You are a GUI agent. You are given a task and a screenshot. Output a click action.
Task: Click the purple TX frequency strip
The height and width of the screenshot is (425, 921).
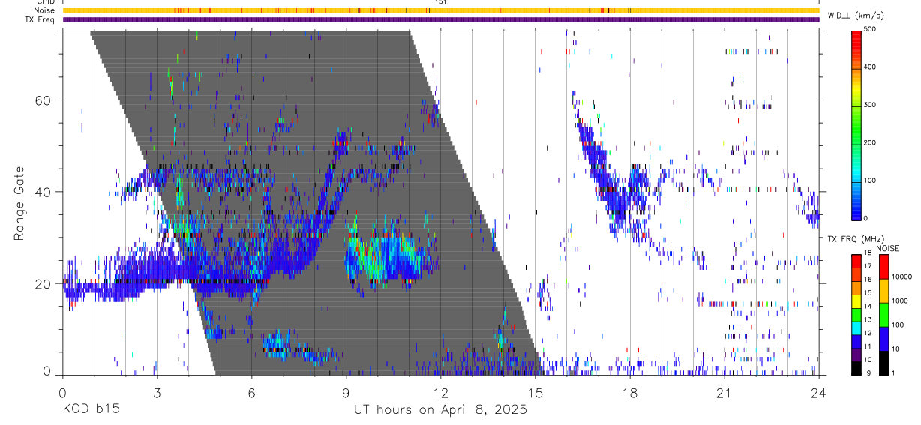point(440,19)
